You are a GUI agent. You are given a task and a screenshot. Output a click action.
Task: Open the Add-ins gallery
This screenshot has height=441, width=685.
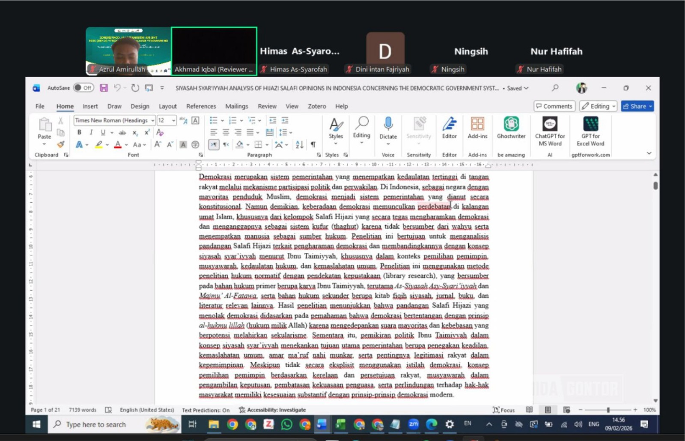[477, 129]
